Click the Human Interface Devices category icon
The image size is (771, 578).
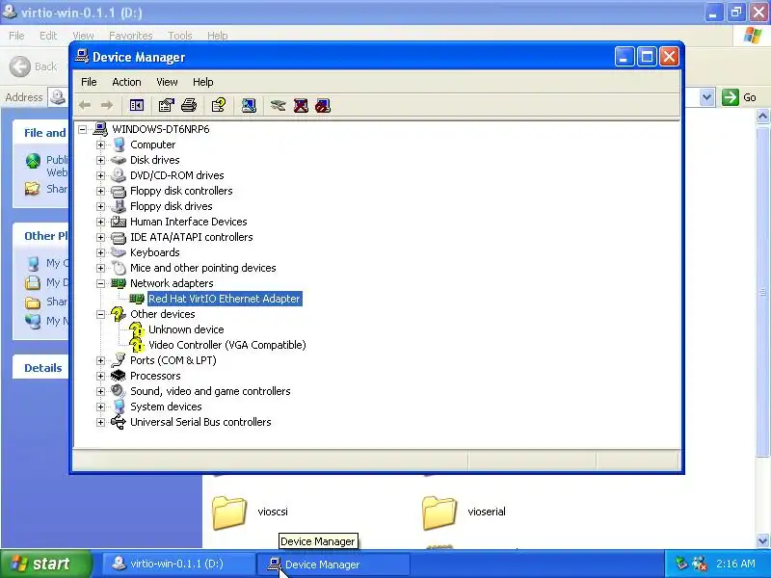coord(118,222)
